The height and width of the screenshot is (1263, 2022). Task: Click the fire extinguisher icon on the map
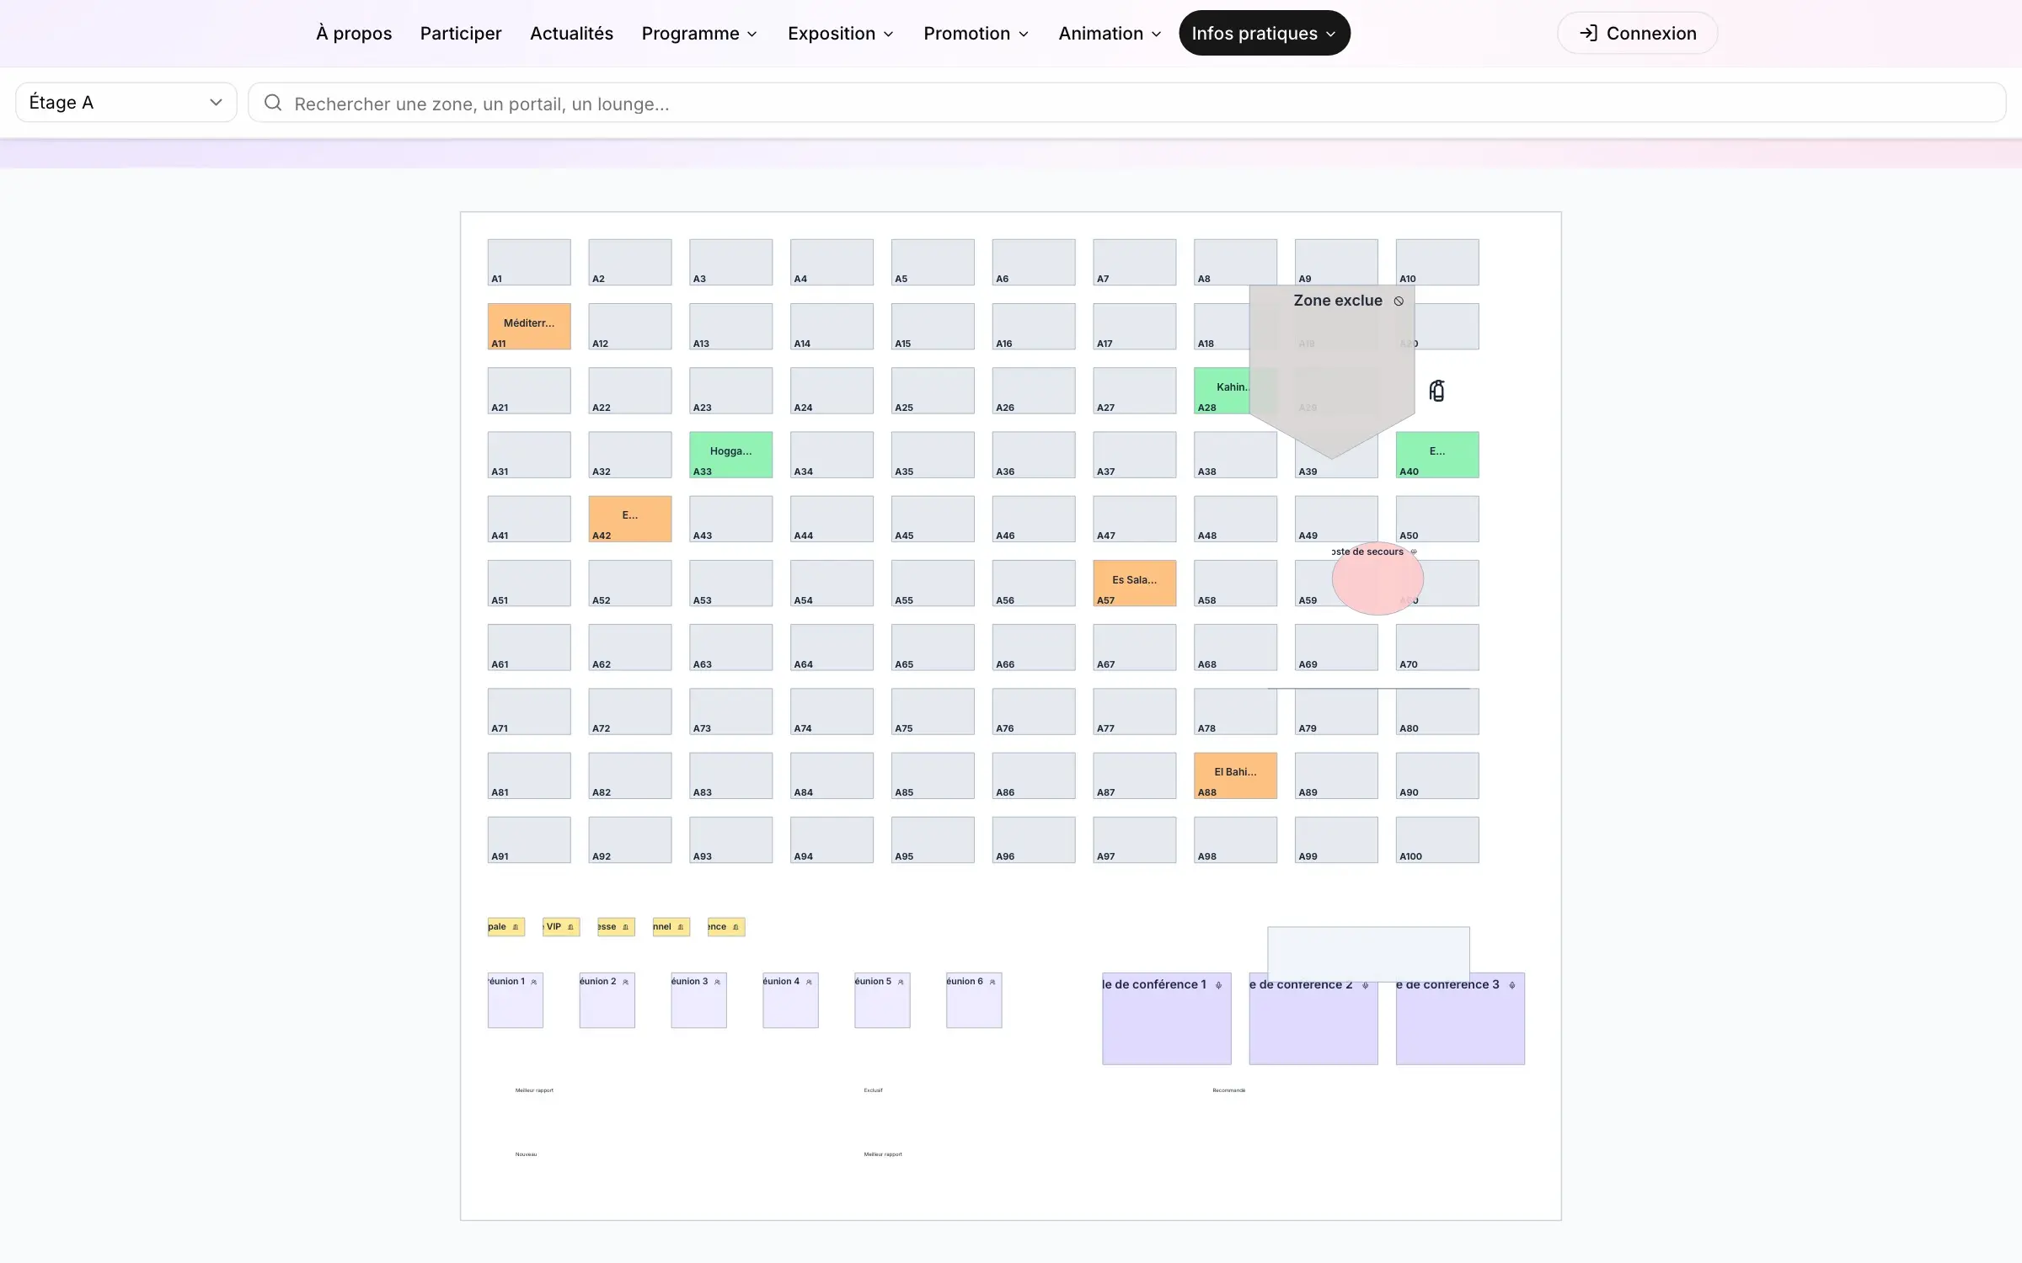coord(1437,391)
